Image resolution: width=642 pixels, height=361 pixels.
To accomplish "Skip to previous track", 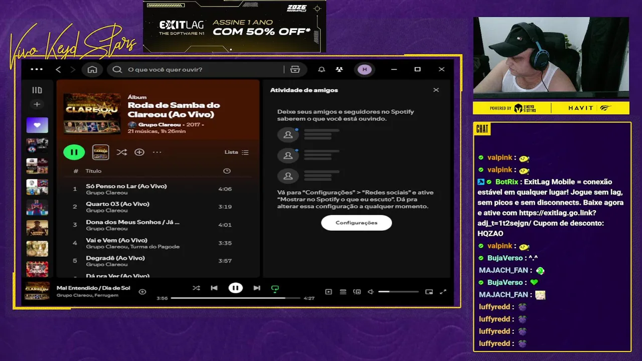I will click(214, 288).
